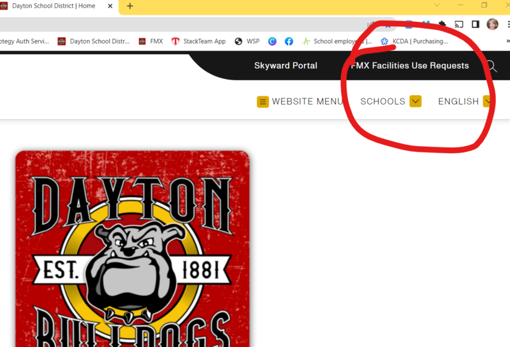Open the School employees bookmark
The width and height of the screenshot is (510, 347).
point(337,41)
